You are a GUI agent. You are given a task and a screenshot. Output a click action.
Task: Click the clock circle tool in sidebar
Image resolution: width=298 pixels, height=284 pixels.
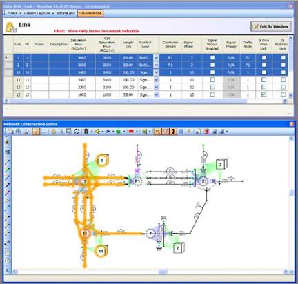pos(8,261)
